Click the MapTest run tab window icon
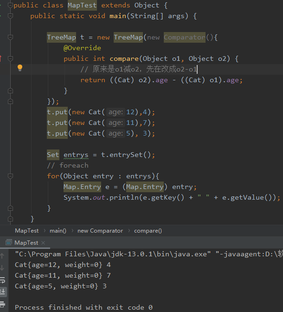The height and width of the screenshot is (312, 283). [8, 242]
